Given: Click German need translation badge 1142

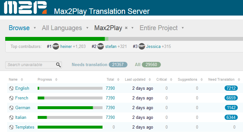Looking at the screenshot, I should (x=231, y=108).
